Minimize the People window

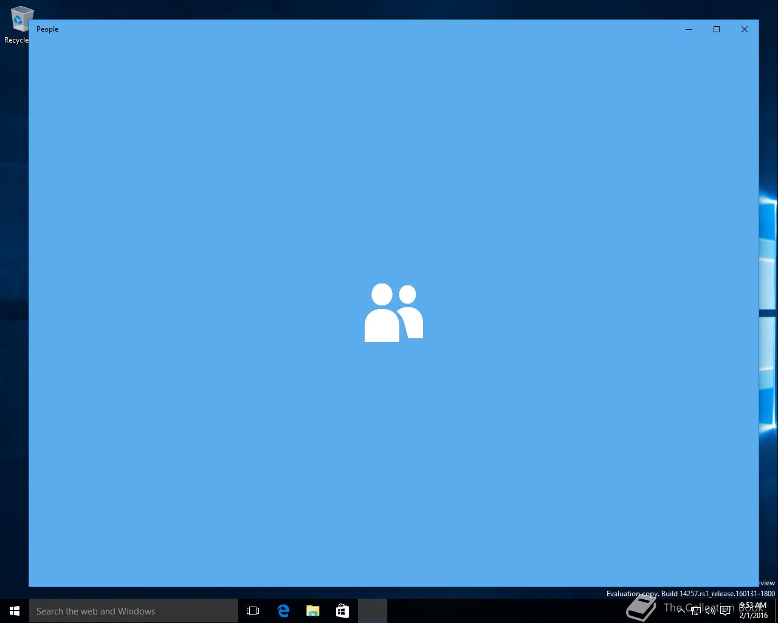pos(689,29)
